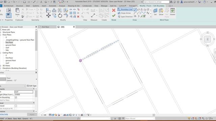Close the Properties palette

click(x=36, y=73)
